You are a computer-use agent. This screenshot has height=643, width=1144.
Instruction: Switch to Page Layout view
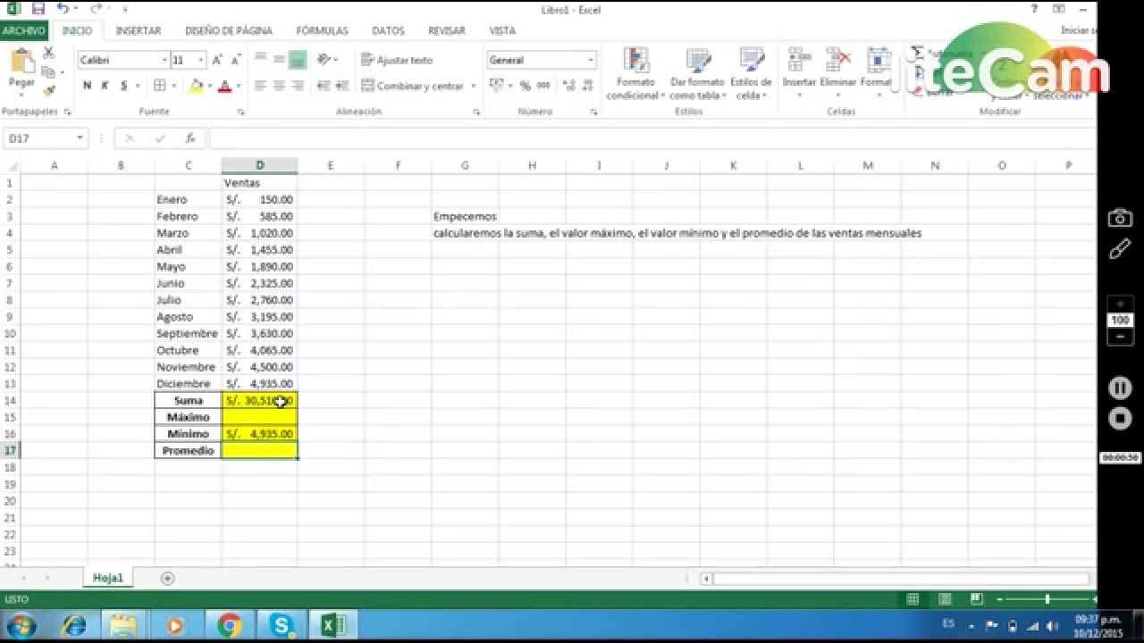(945, 599)
